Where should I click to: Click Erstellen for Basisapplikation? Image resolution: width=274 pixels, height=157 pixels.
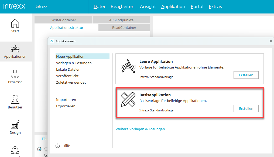click(x=246, y=108)
